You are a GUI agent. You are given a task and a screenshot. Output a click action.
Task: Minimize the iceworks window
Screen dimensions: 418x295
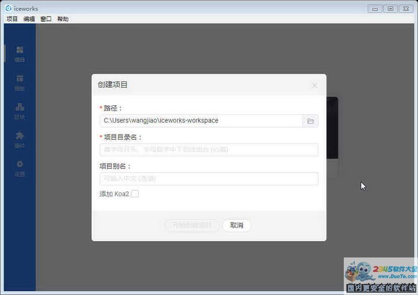(375, 8)
